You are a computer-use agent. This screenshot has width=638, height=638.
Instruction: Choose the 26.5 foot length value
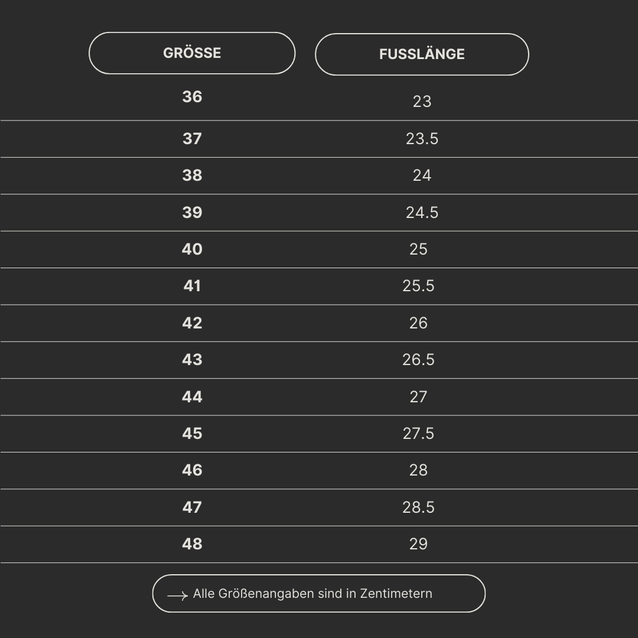point(418,360)
